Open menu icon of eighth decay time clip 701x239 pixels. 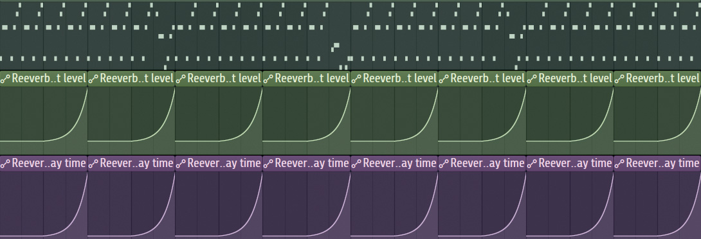click(x=619, y=164)
